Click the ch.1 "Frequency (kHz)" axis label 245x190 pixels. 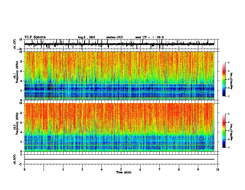(x=17, y=72)
